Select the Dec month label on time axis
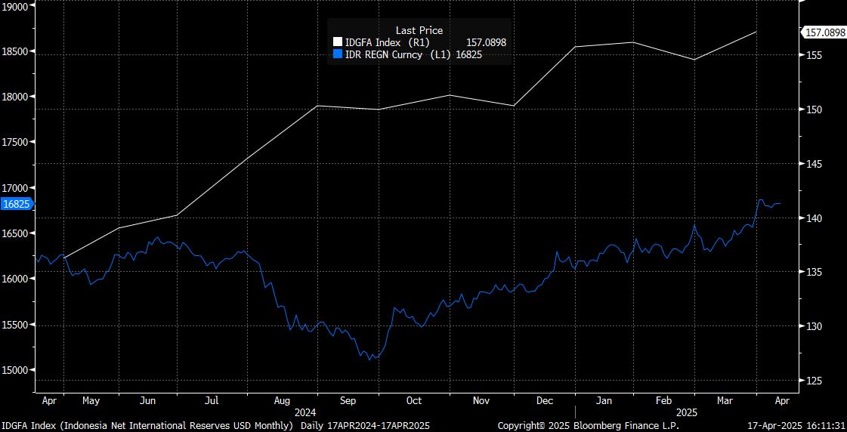847x432 pixels. [x=544, y=401]
